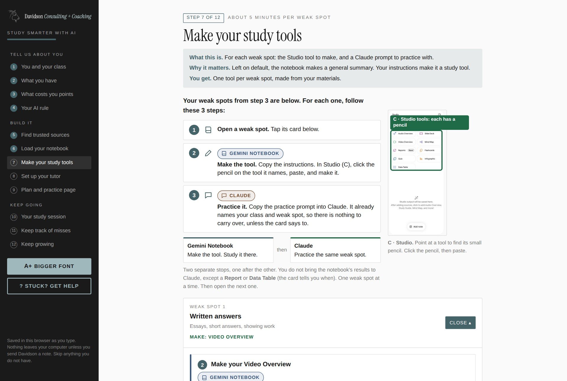Open 'Keep growing' step

(49, 244)
